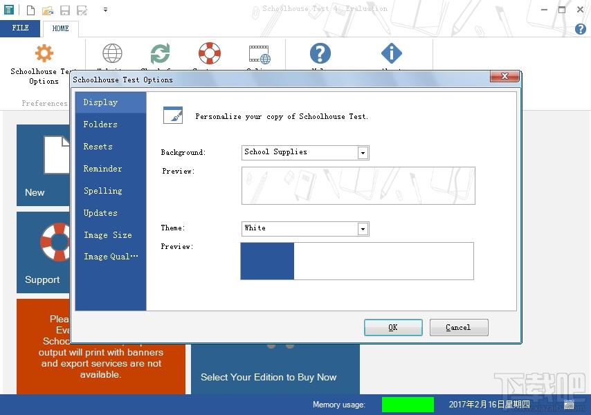Click the School Supplies background preview image
591x415 pixels.
[358, 185]
